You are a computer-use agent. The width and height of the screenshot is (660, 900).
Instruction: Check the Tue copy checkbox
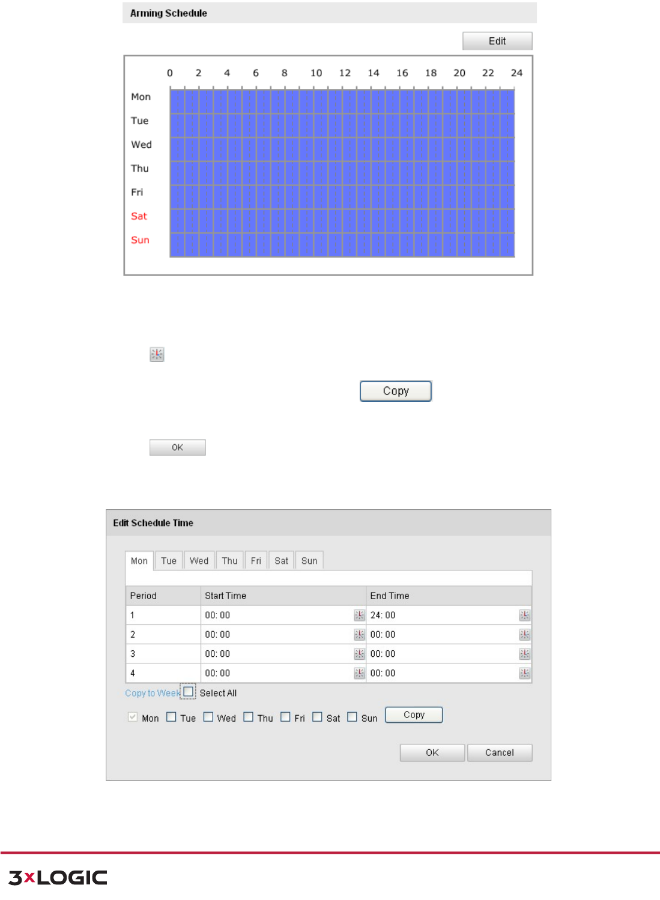click(171, 717)
